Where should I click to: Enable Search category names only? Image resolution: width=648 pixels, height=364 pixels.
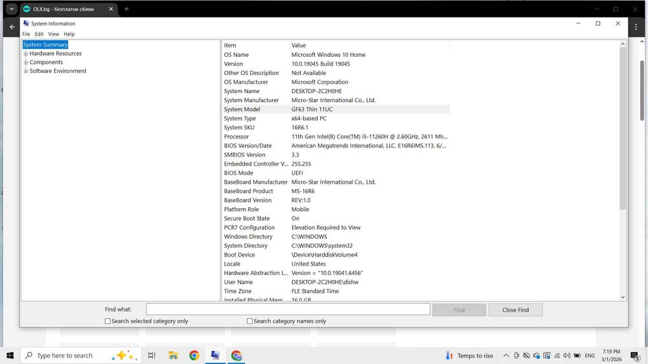tap(249, 321)
